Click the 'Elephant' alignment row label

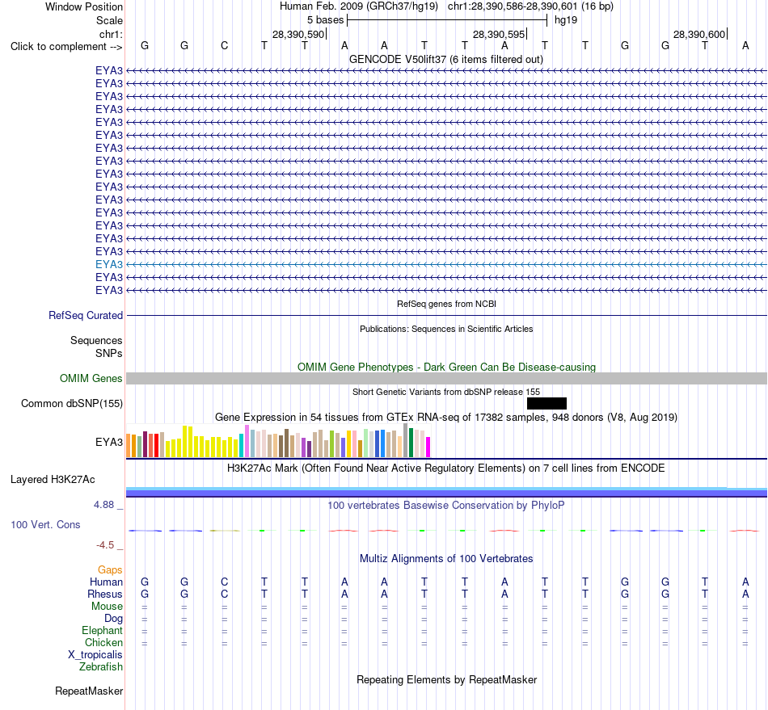tap(103, 630)
